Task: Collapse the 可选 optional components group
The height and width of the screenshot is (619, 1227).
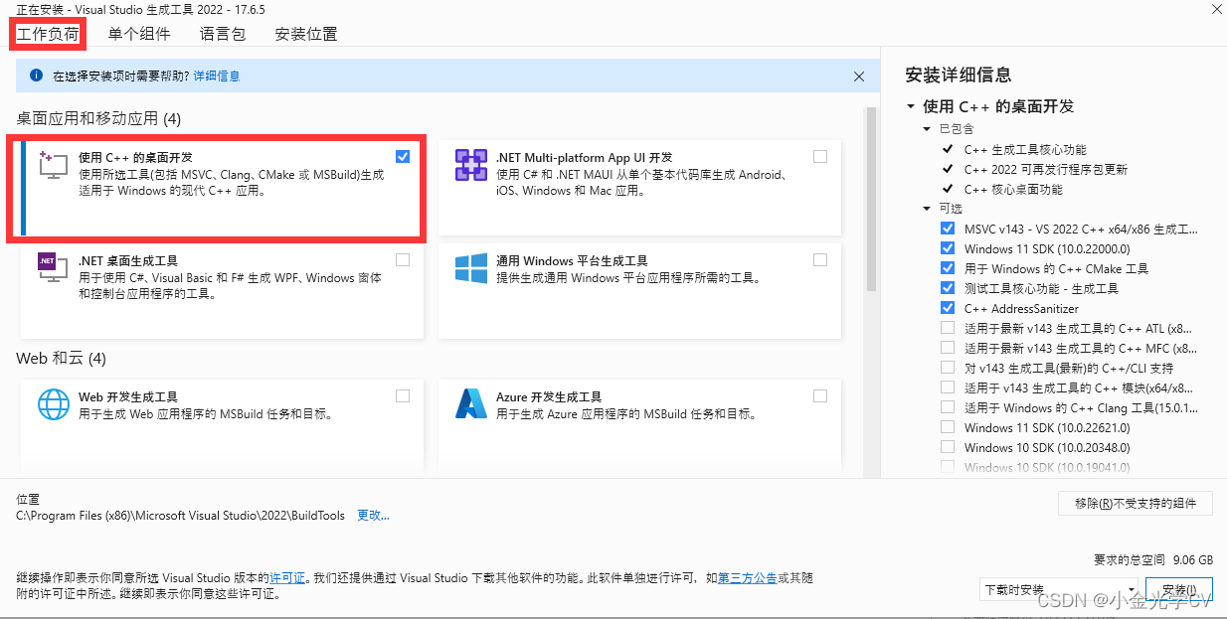Action: point(928,209)
